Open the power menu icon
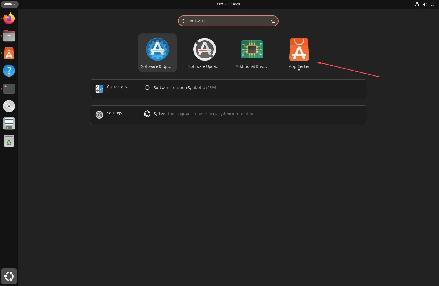Image resolution: width=439 pixels, height=286 pixels. [x=432, y=4]
